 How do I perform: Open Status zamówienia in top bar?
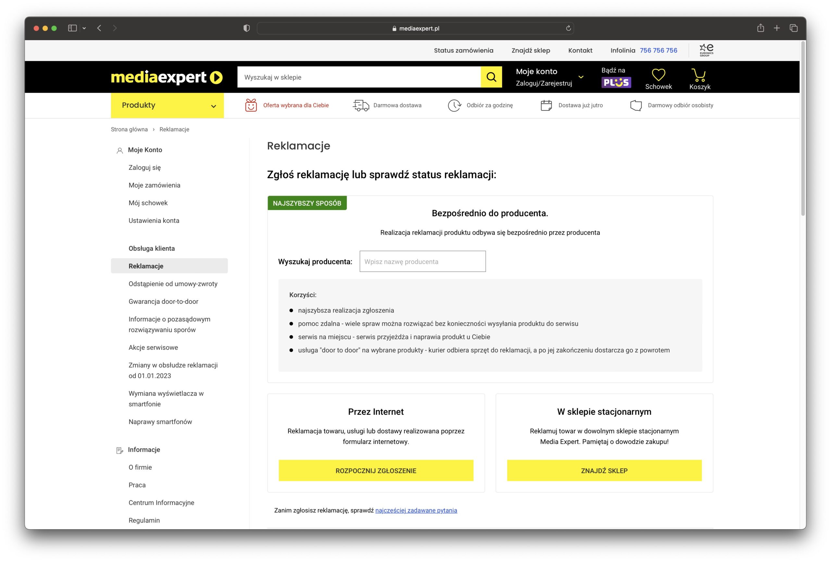[464, 50]
